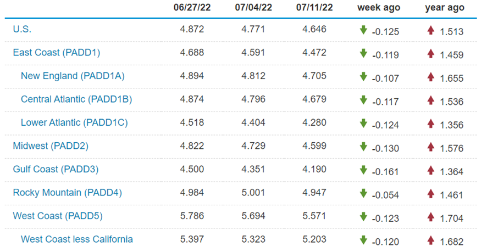Click the green down arrow in U.S. row

[363, 30]
